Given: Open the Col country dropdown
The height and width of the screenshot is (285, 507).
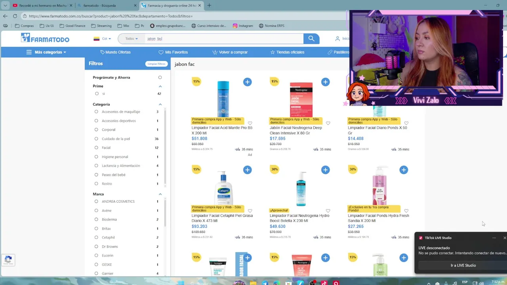Looking at the screenshot, I should pyautogui.click(x=102, y=39).
